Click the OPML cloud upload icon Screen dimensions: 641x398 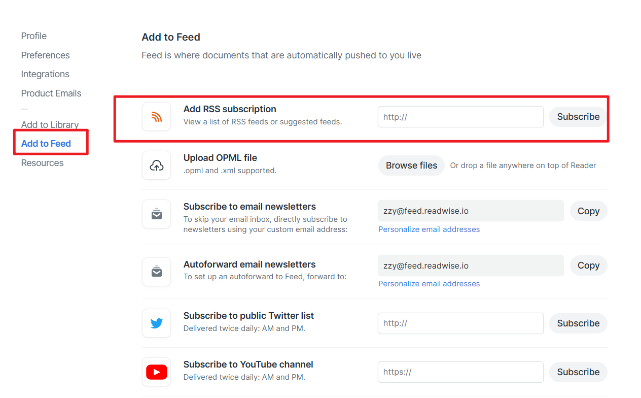[157, 165]
